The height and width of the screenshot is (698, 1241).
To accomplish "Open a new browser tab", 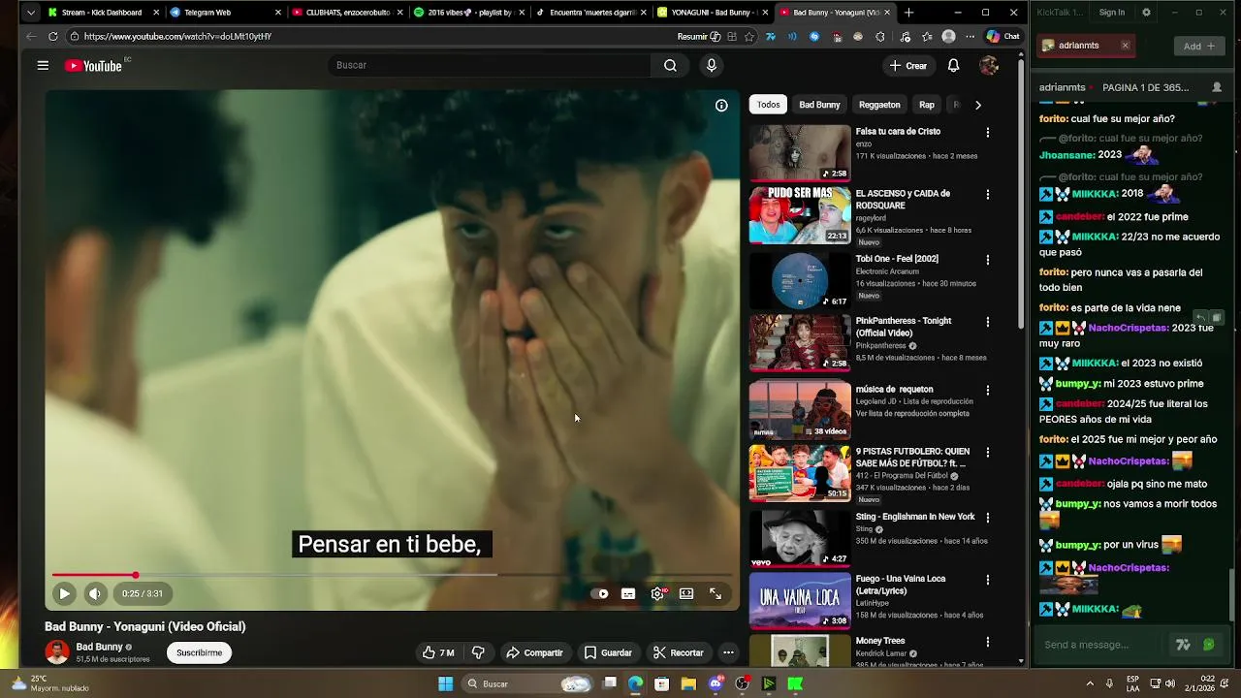I will pyautogui.click(x=908, y=13).
